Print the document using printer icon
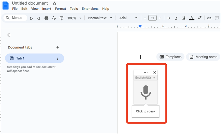 (x=46, y=18)
